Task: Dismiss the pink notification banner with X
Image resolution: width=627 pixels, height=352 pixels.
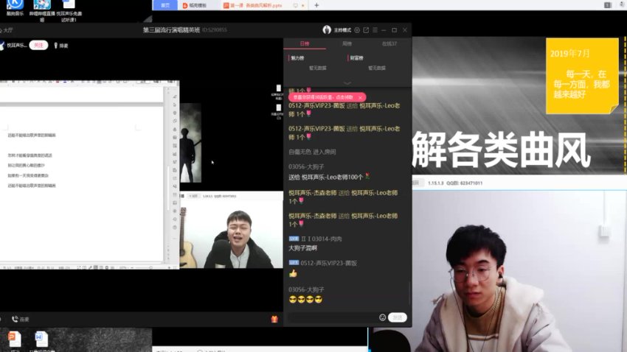Action: tap(360, 96)
